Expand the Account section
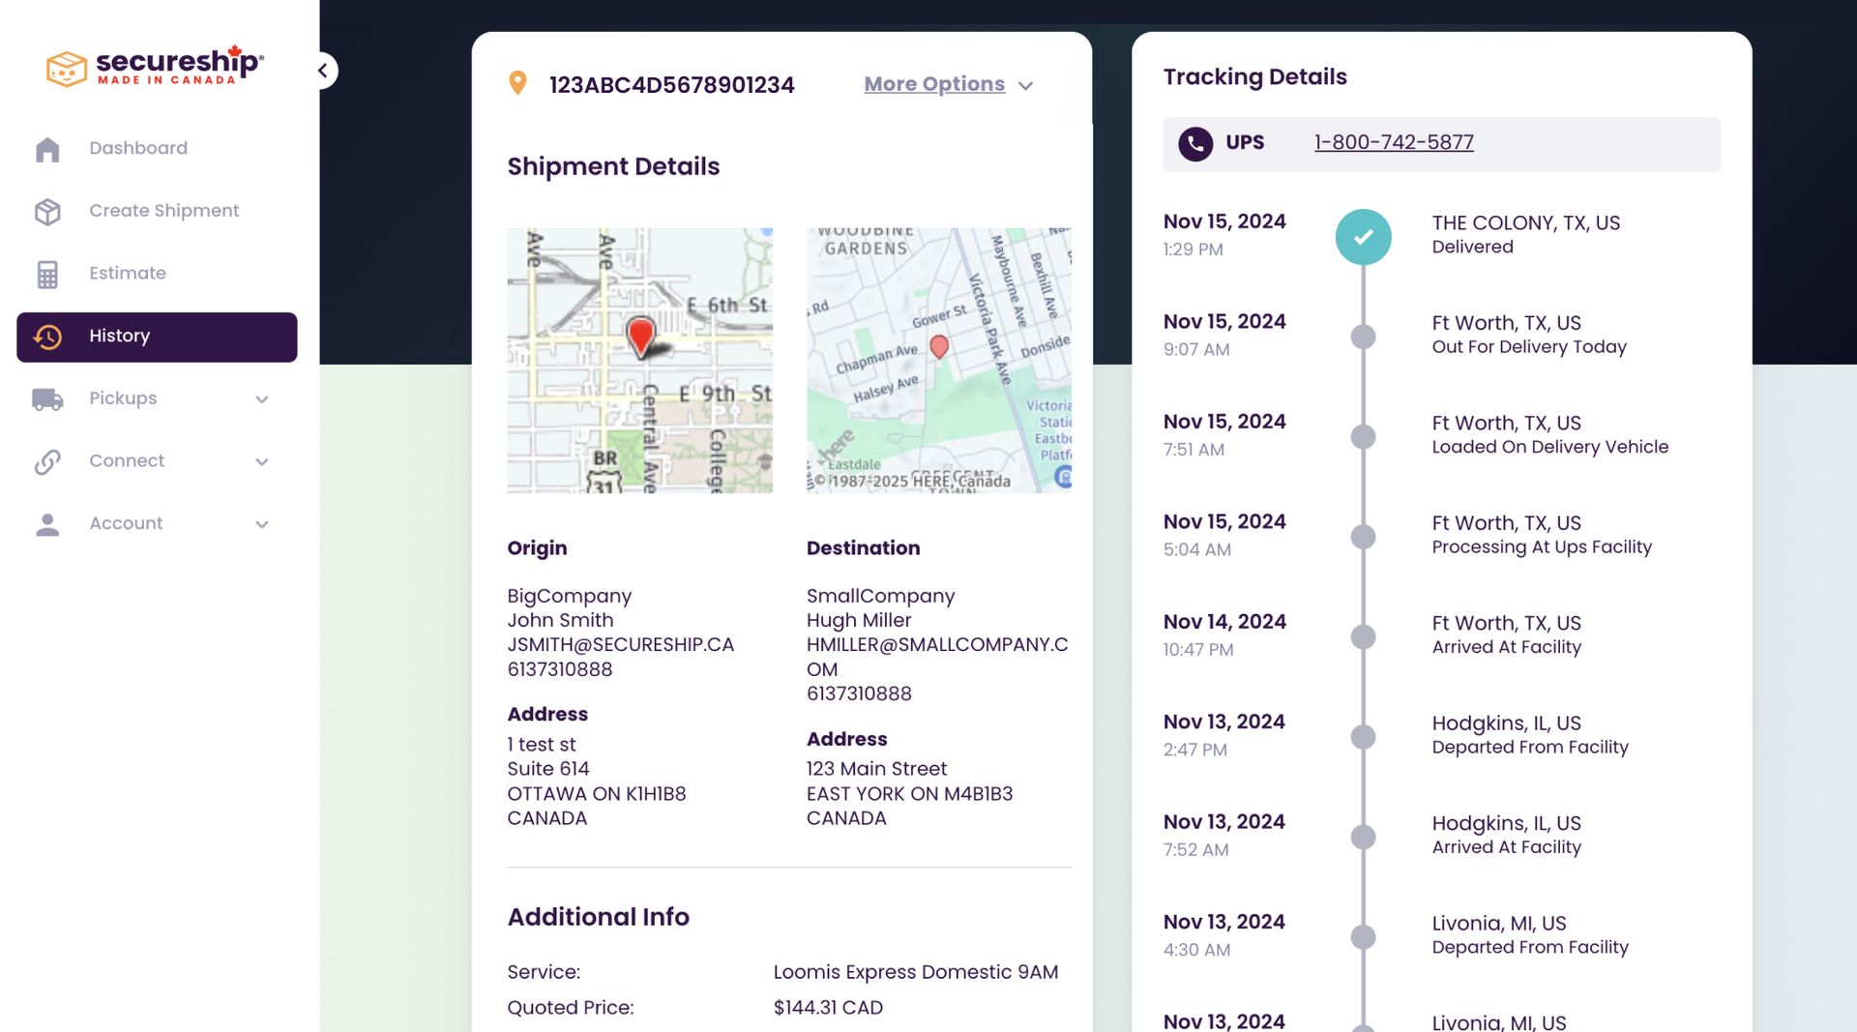 (x=262, y=523)
